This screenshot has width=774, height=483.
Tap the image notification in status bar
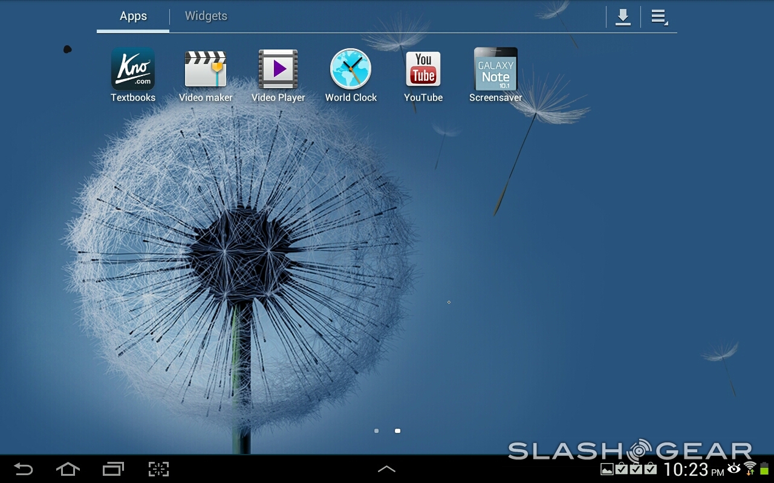[x=607, y=469]
